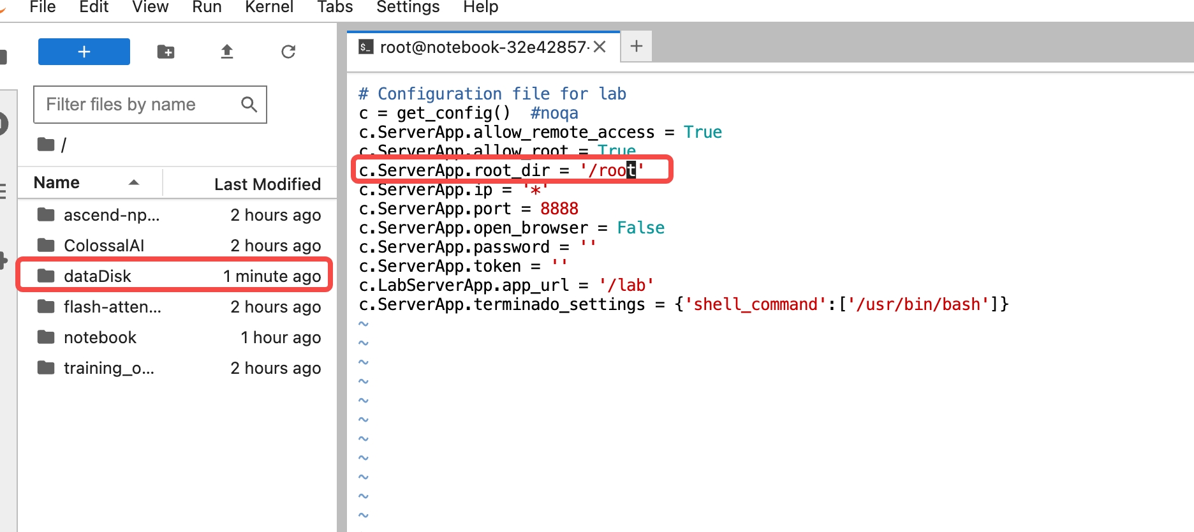Click the root folder breadcrumb icon
This screenshot has width=1194, height=532.
click(46, 145)
